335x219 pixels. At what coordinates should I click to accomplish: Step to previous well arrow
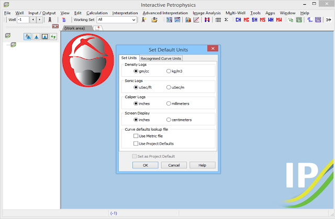coord(33,20)
